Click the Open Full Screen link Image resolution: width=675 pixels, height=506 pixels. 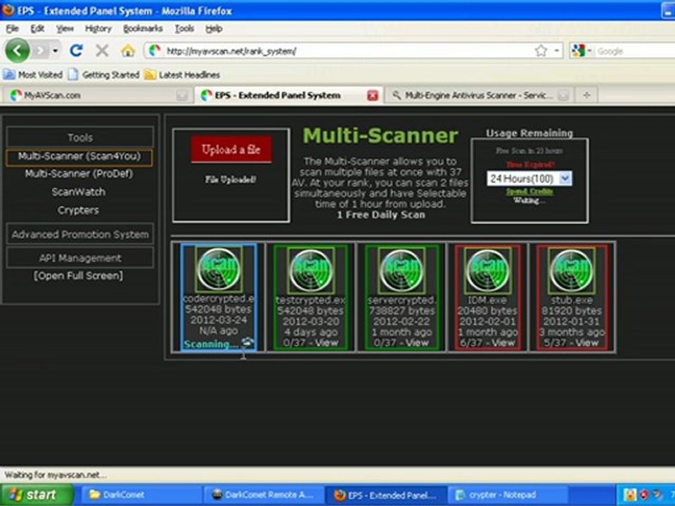pos(78,275)
